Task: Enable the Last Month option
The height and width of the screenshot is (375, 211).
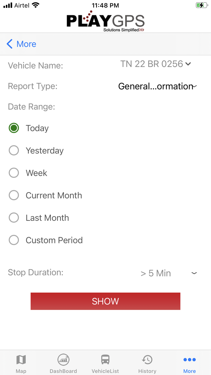Action: [x=14, y=218]
